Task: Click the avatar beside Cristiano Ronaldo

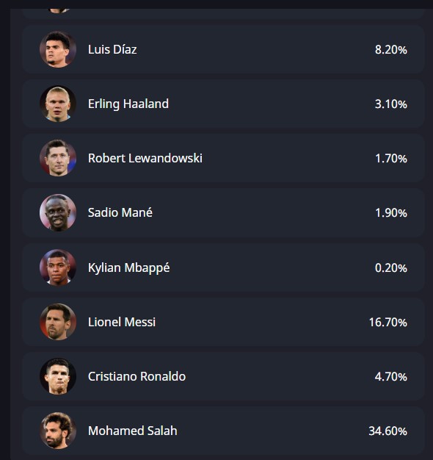Action: point(58,376)
